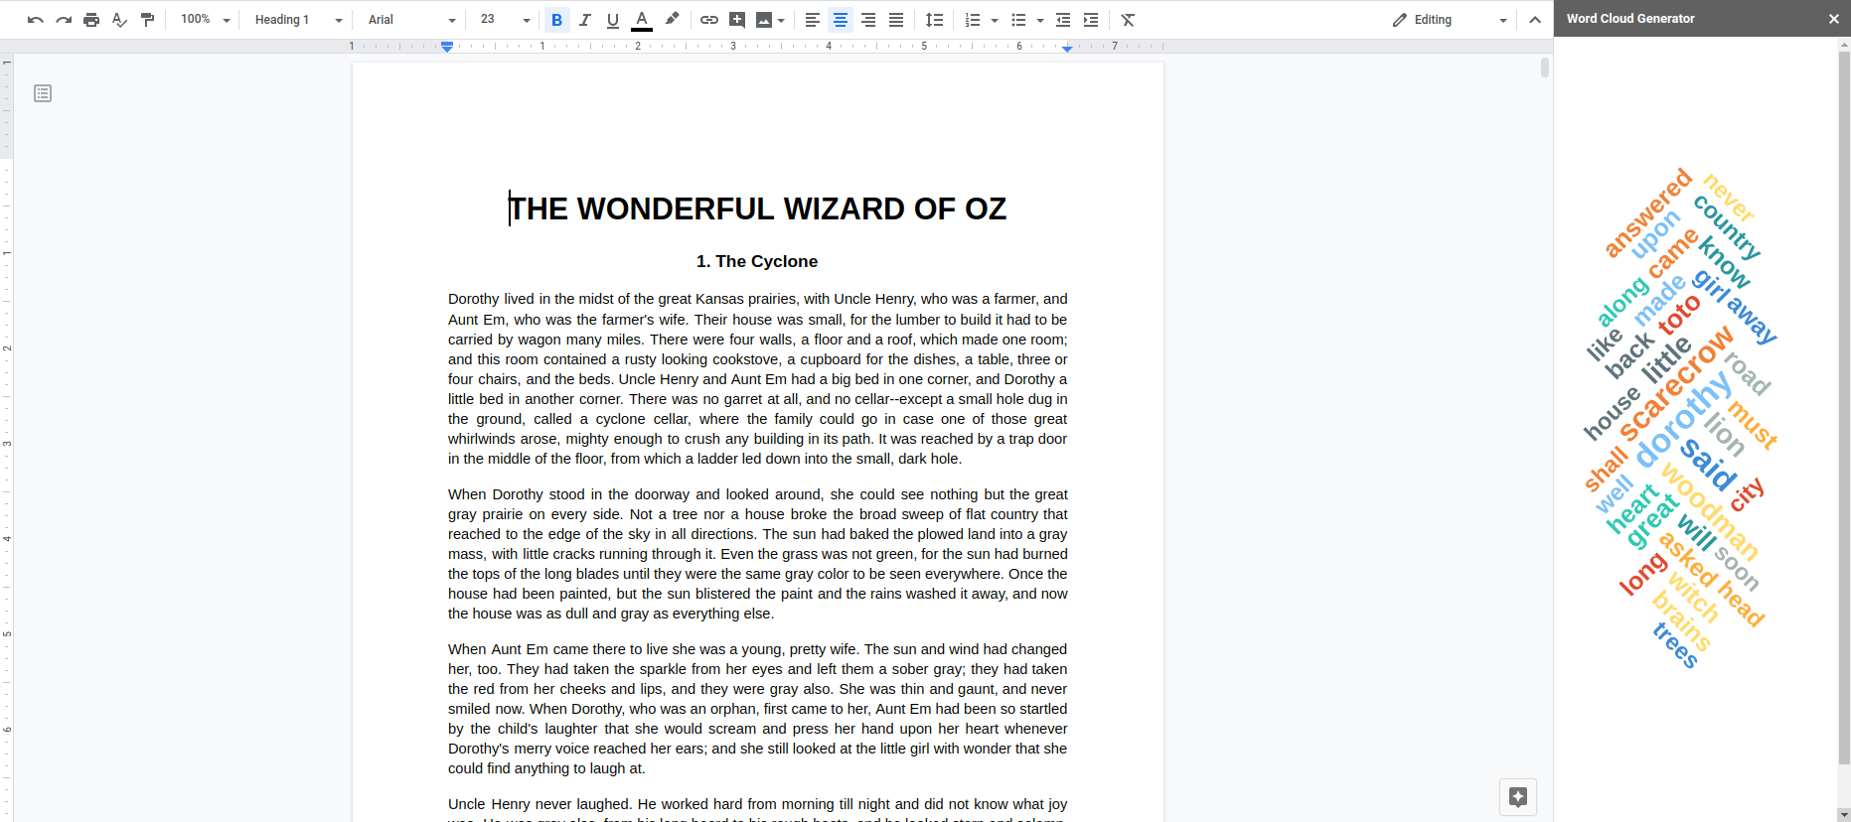Viewport: 1851px width, 822px height.
Task: Print the document with printer icon
Action: pyautogui.click(x=91, y=20)
